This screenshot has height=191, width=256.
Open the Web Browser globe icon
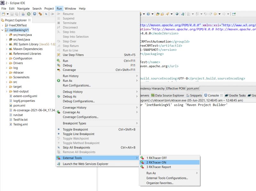(177, 14)
